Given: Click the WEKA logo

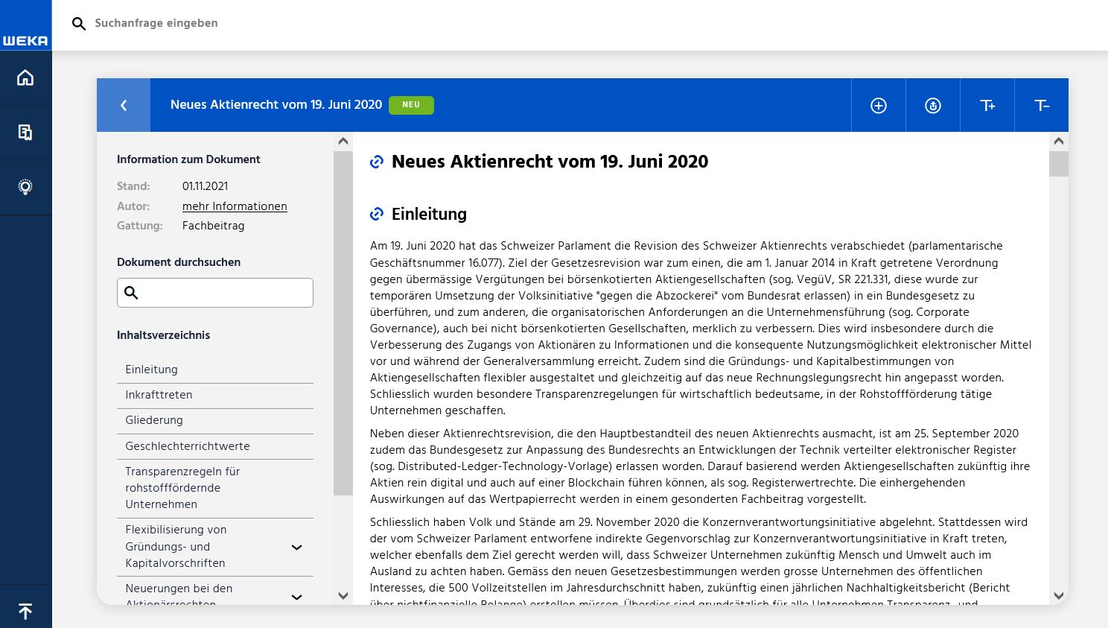Looking at the screenshot, I should (x=25, y=40).
